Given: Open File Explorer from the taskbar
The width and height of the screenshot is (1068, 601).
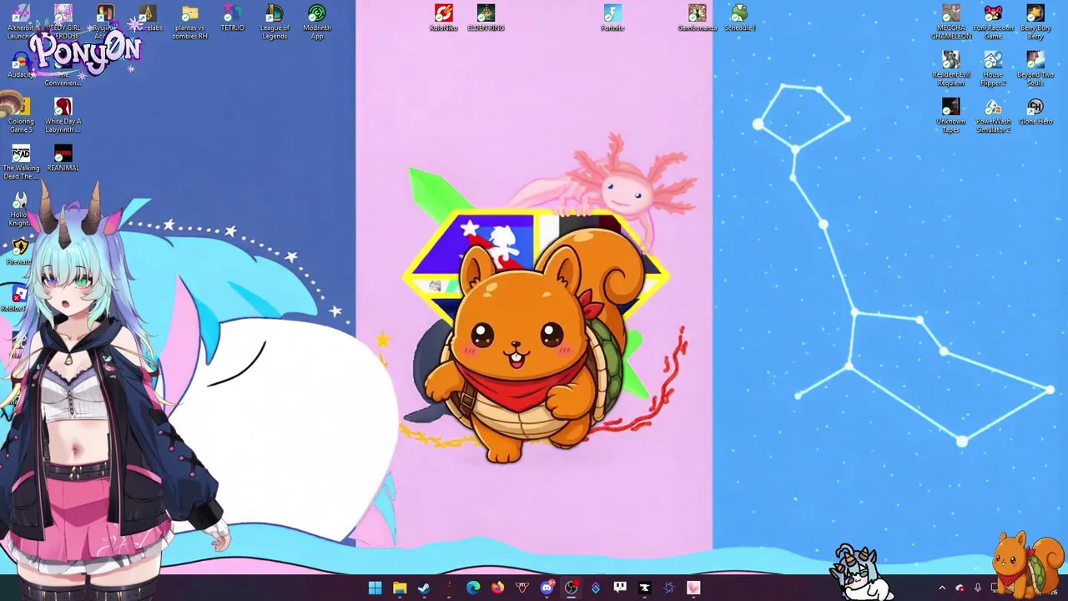Looking at the screenshot, I should click(400, 588).
